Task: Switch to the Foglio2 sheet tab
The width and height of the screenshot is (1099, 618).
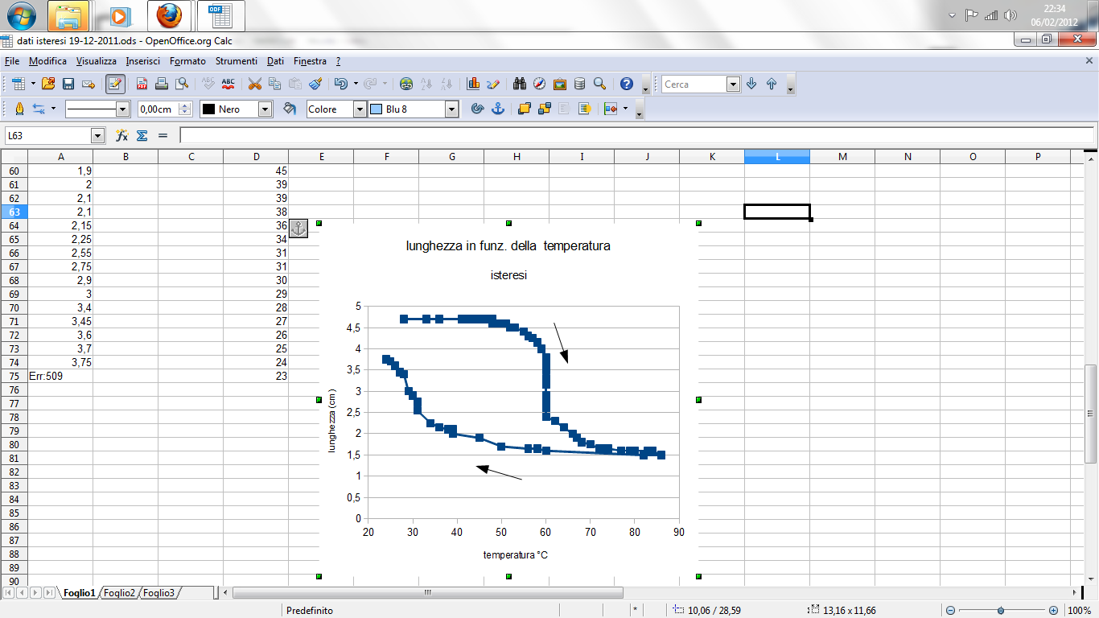Action: [x=119, y=593]
